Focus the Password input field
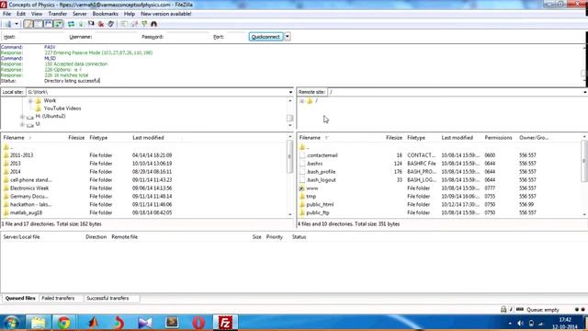 click(187, 37)
